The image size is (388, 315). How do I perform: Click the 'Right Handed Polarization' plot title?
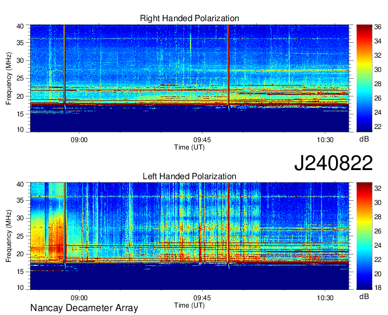pos(189,18)
